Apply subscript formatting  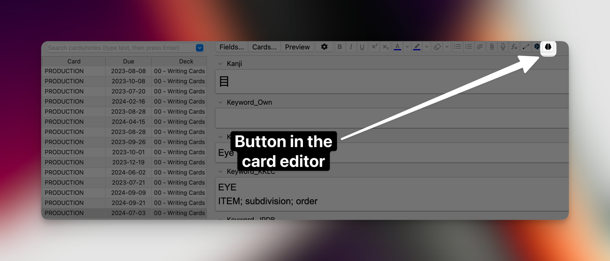pyautogui.click(x=385, y=47)
